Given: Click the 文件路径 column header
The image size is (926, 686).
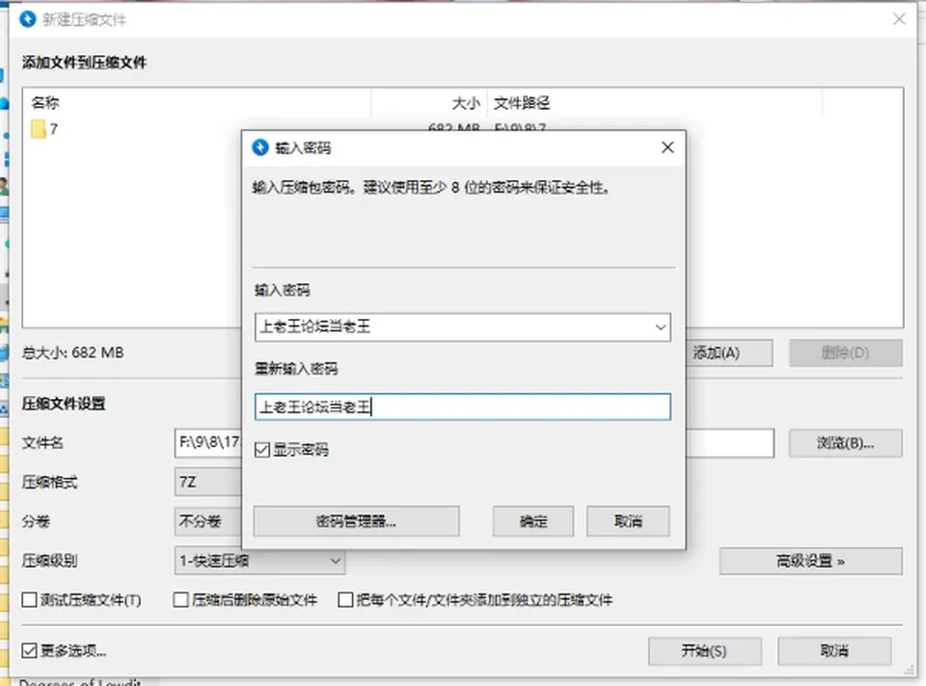Looking at the screenshot, I should point(654,103).
